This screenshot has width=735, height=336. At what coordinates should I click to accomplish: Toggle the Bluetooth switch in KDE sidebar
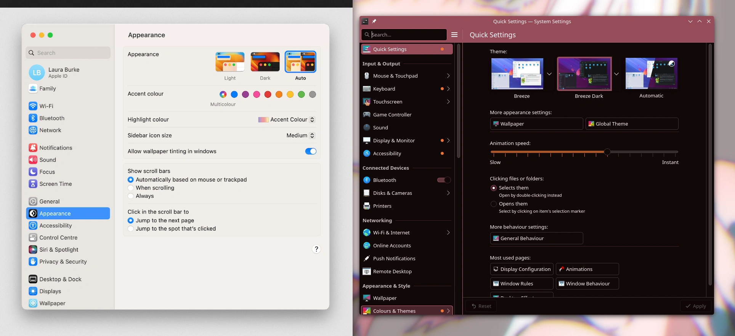point(444,180)
